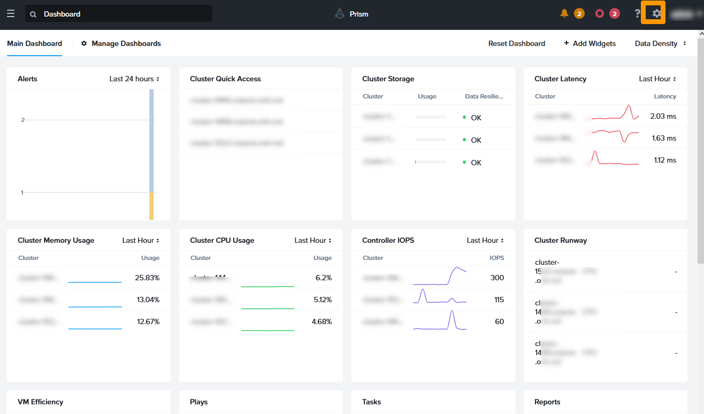Switch to the Main Dashboard tab

(x=34, y=43)
